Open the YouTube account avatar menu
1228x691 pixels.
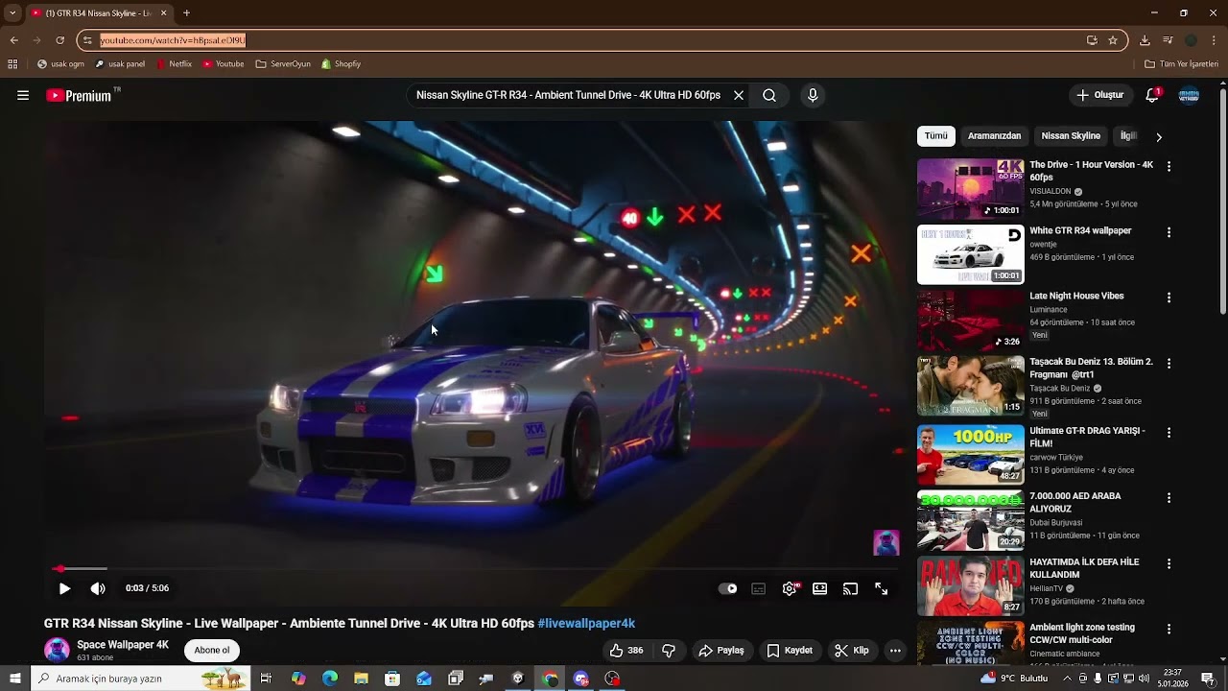tap(1189, 95)
